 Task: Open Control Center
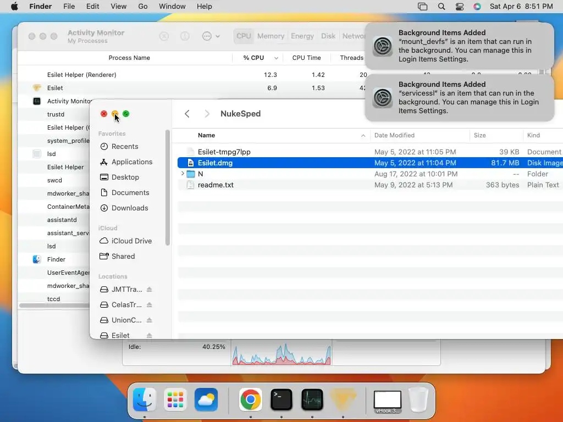460,7
